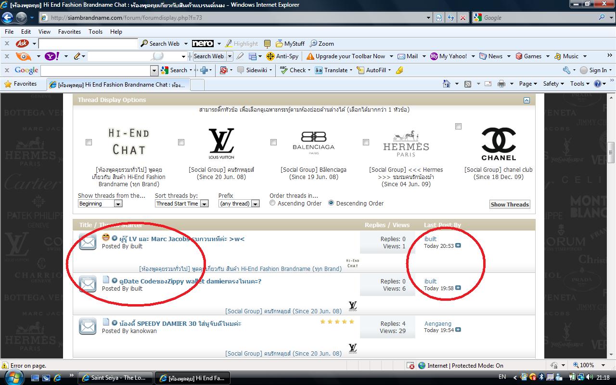
Task: Open the Sort threads by dropdown
Action: (x=204, y=204)
